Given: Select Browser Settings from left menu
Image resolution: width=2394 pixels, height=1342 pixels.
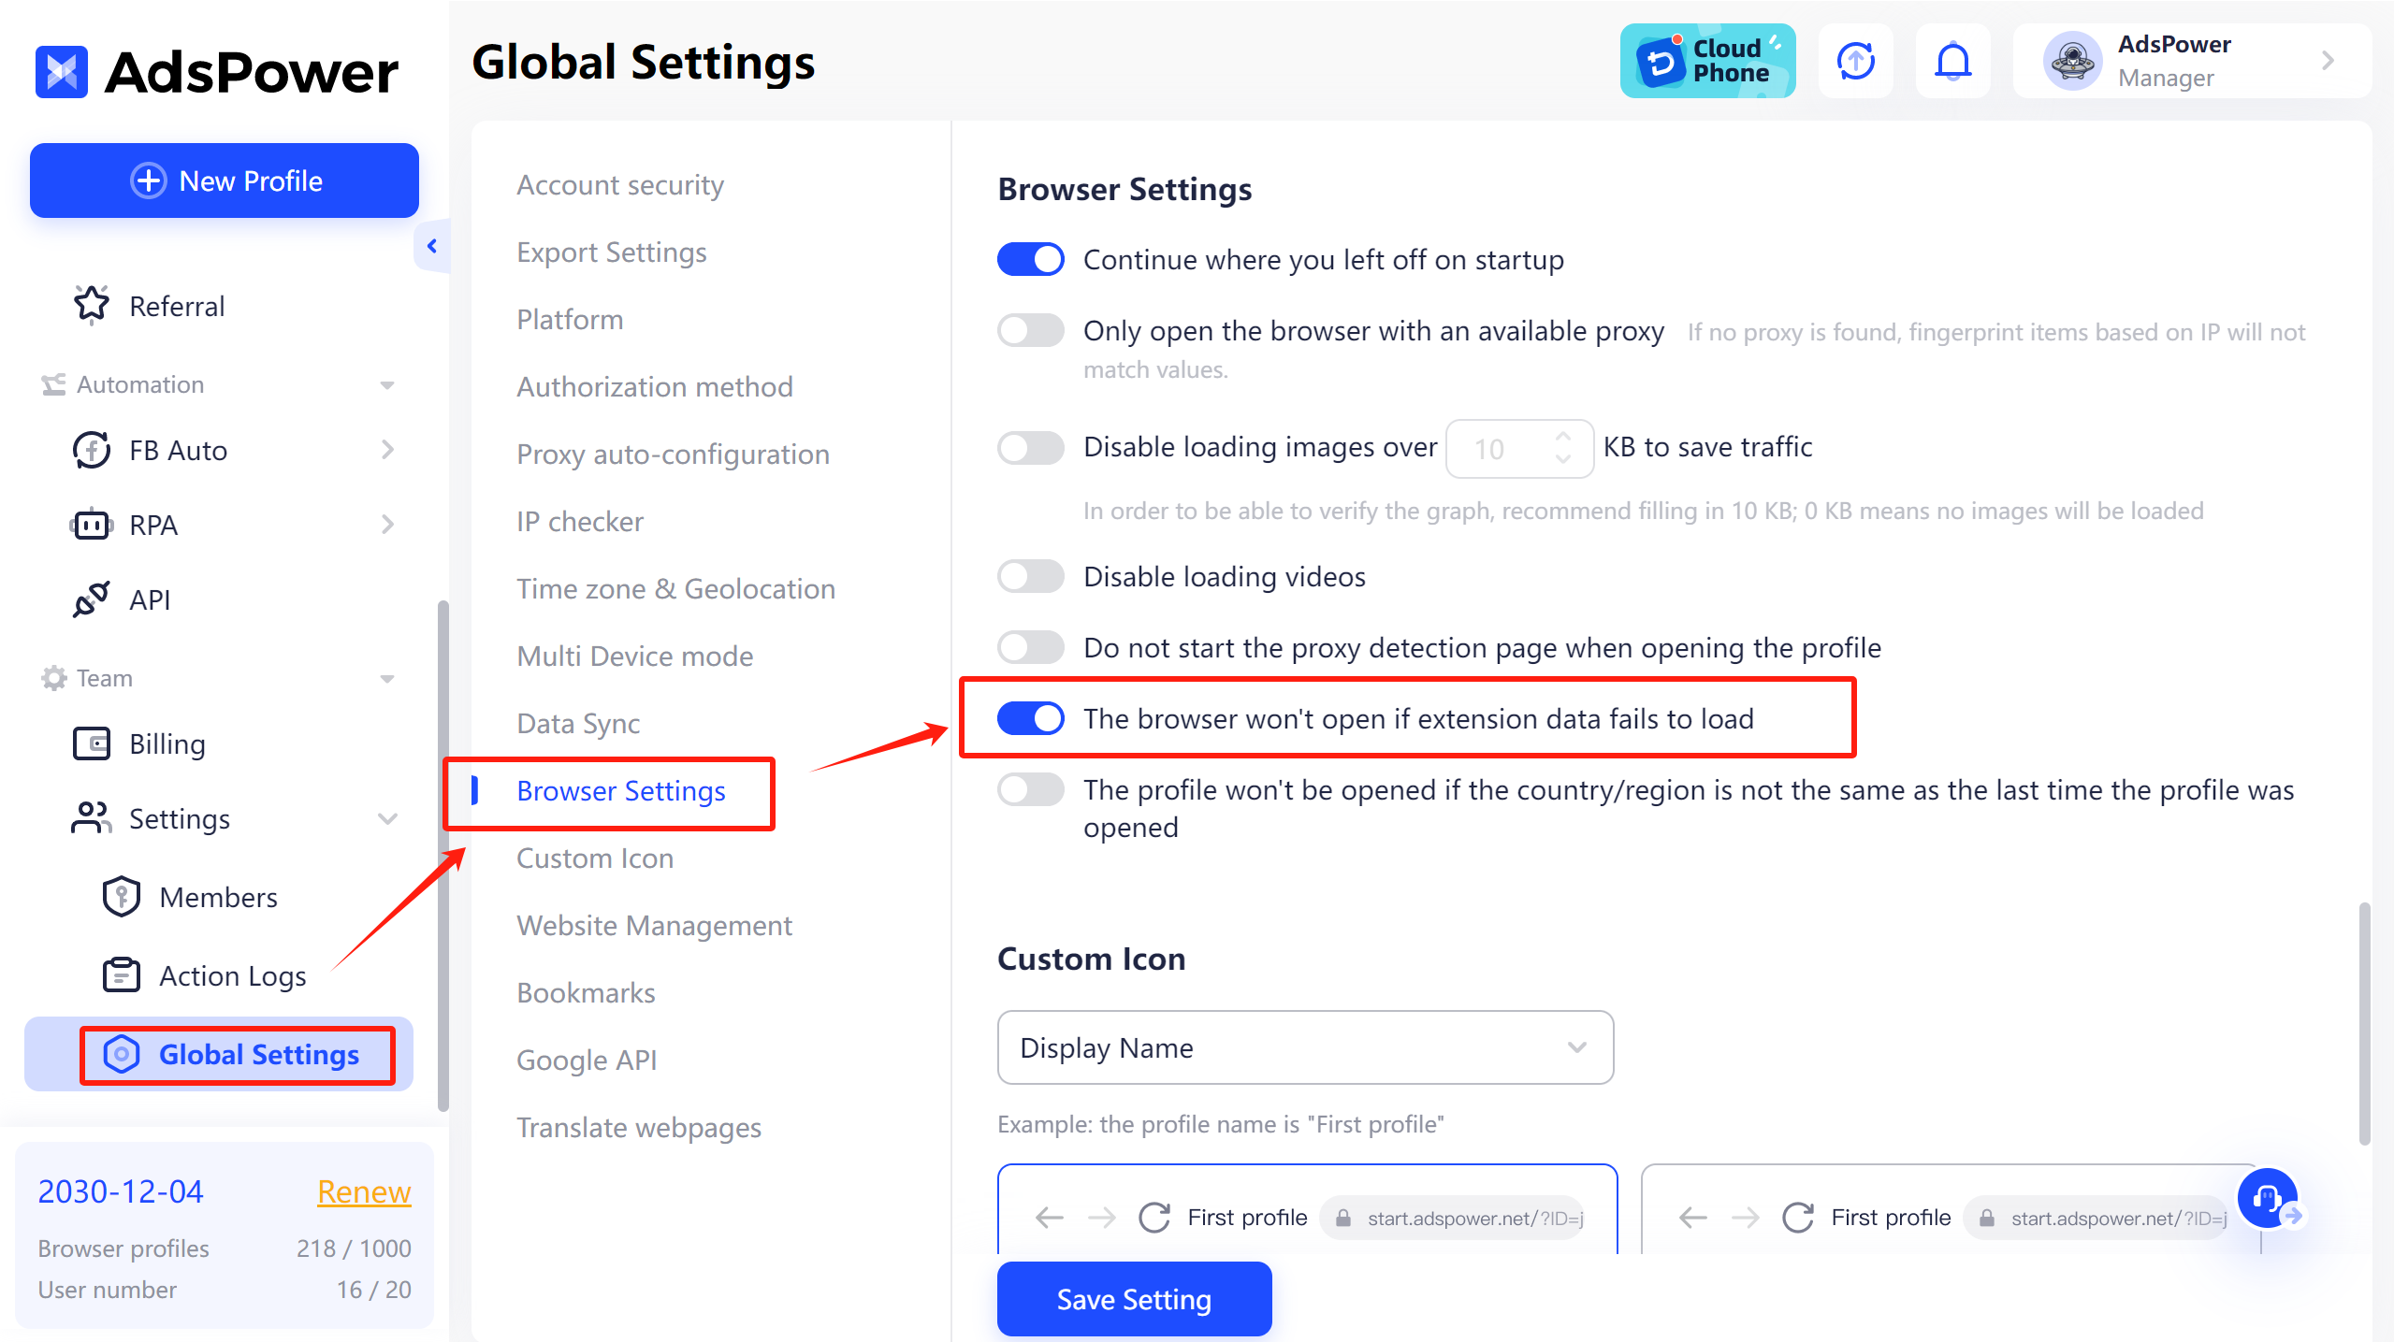Looking at the screenshot, I should pyautogui.click(x=621, y=789).
